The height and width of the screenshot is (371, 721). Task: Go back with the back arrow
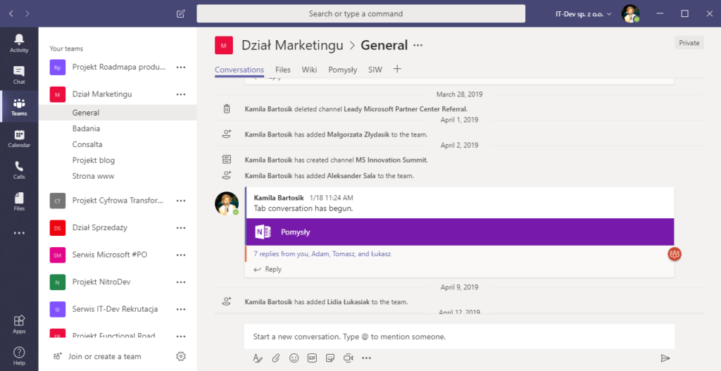tap(11, 14)
